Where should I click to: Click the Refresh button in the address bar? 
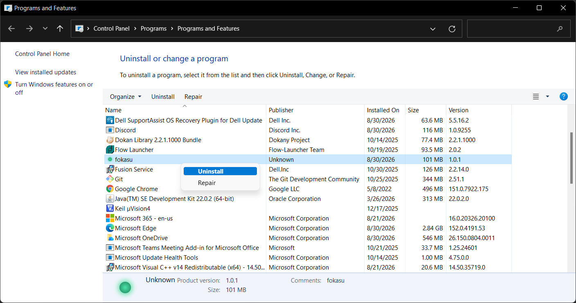point(452,29)
